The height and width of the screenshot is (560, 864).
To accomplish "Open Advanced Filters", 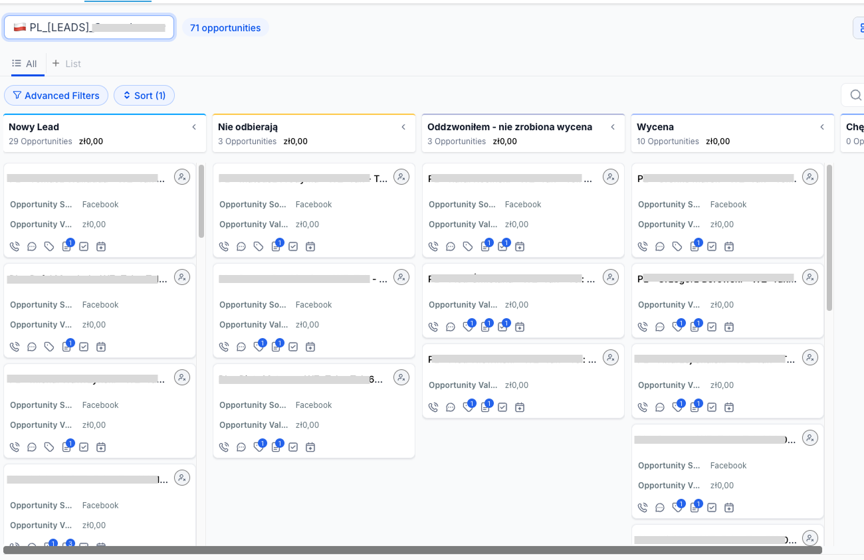I will tap(56, 96).
